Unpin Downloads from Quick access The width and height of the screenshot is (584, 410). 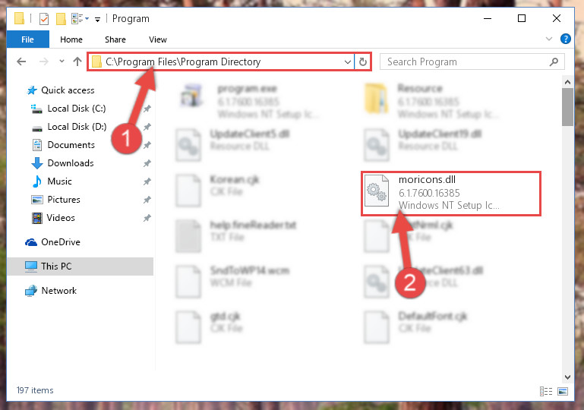(147, 163)
